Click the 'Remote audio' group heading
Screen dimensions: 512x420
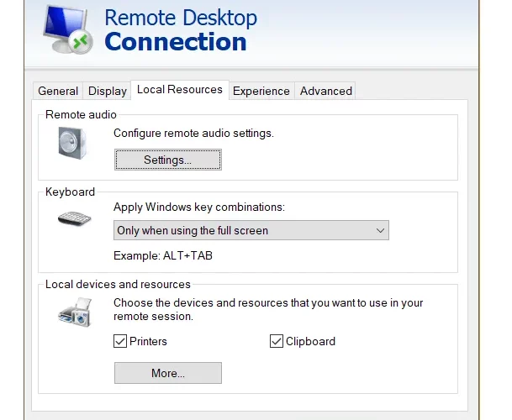pos(81,114)
